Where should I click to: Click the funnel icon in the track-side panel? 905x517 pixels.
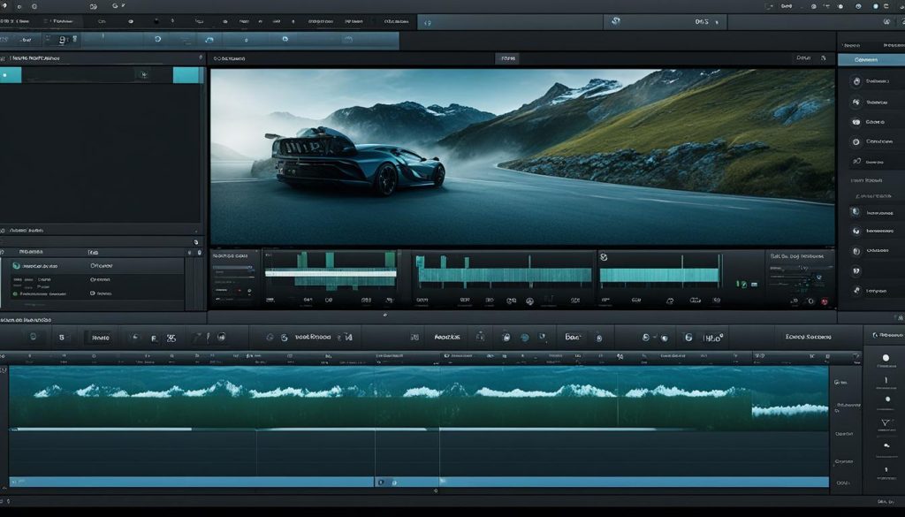[886, 423]
